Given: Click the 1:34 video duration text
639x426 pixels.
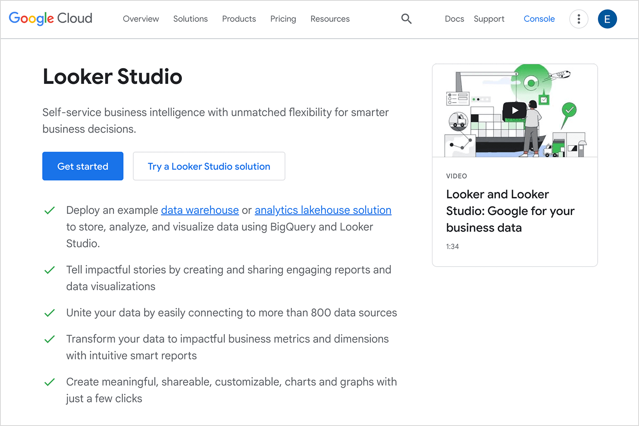Looking at the screenshot, I should click(x=452, y=247).
